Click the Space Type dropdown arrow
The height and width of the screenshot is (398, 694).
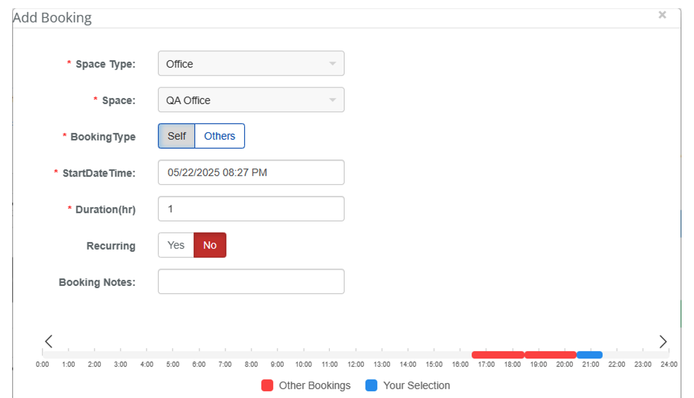333,64
